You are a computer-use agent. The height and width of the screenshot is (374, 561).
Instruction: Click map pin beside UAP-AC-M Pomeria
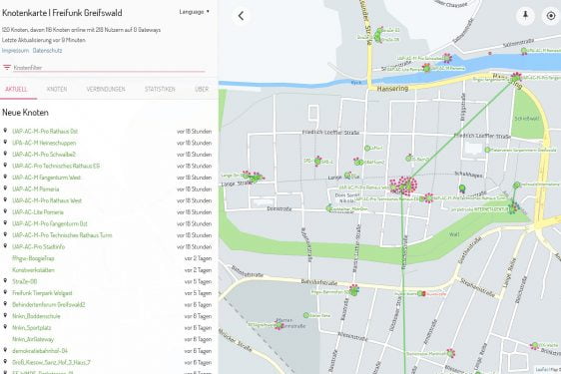pos(5,188)
